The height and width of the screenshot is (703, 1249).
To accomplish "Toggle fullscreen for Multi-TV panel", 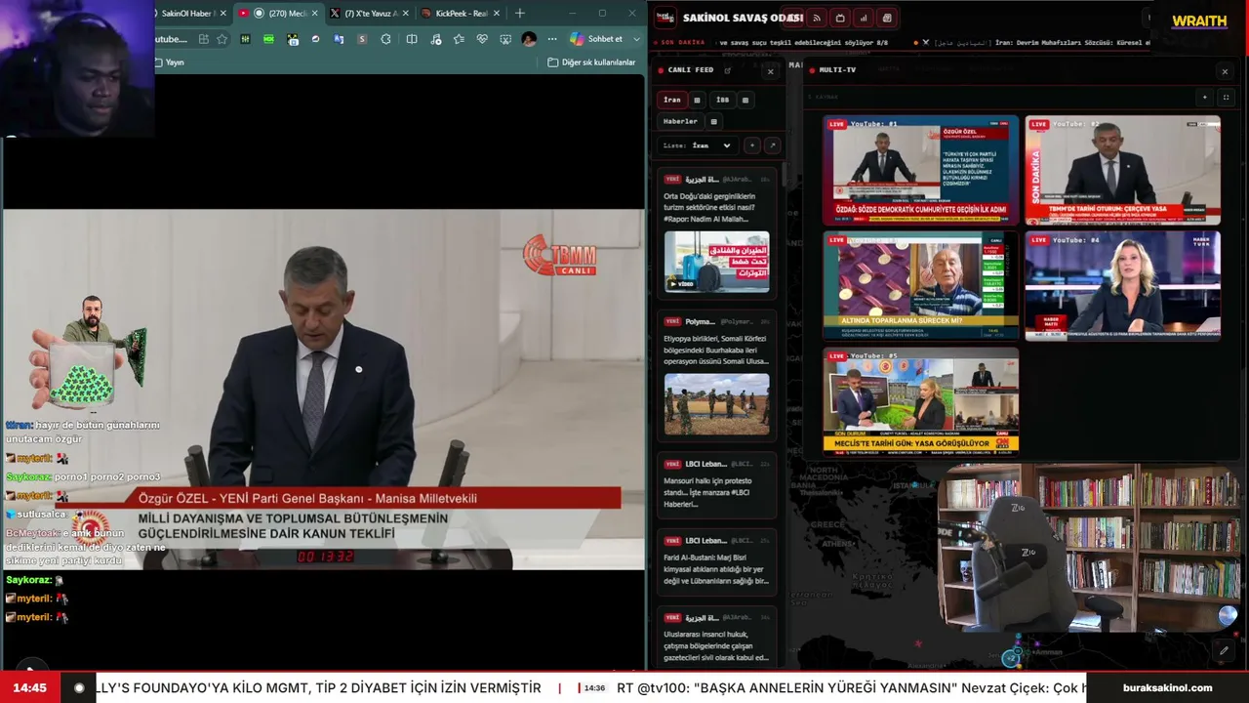I will tap(1226, 98).
